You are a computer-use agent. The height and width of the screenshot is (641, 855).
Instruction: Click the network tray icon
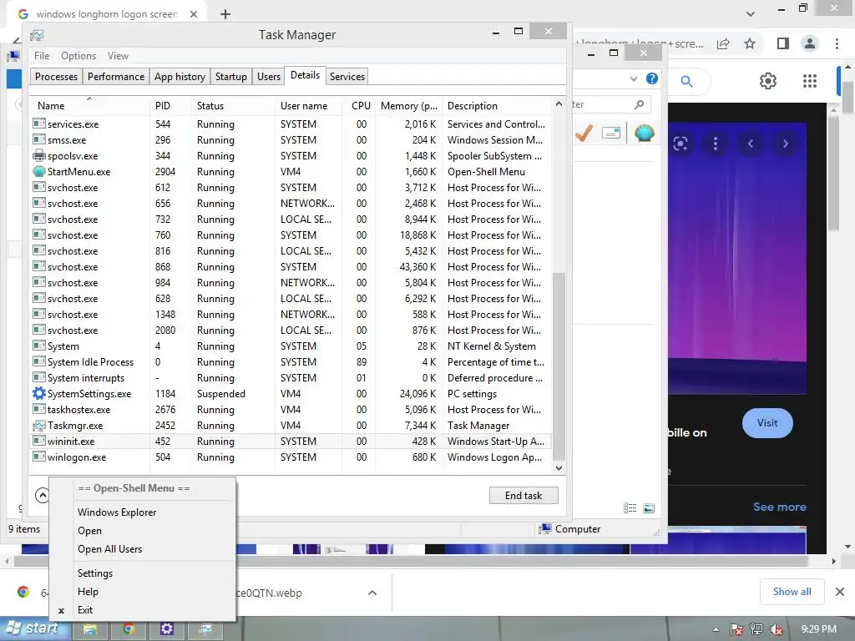[x=756, y=629]
